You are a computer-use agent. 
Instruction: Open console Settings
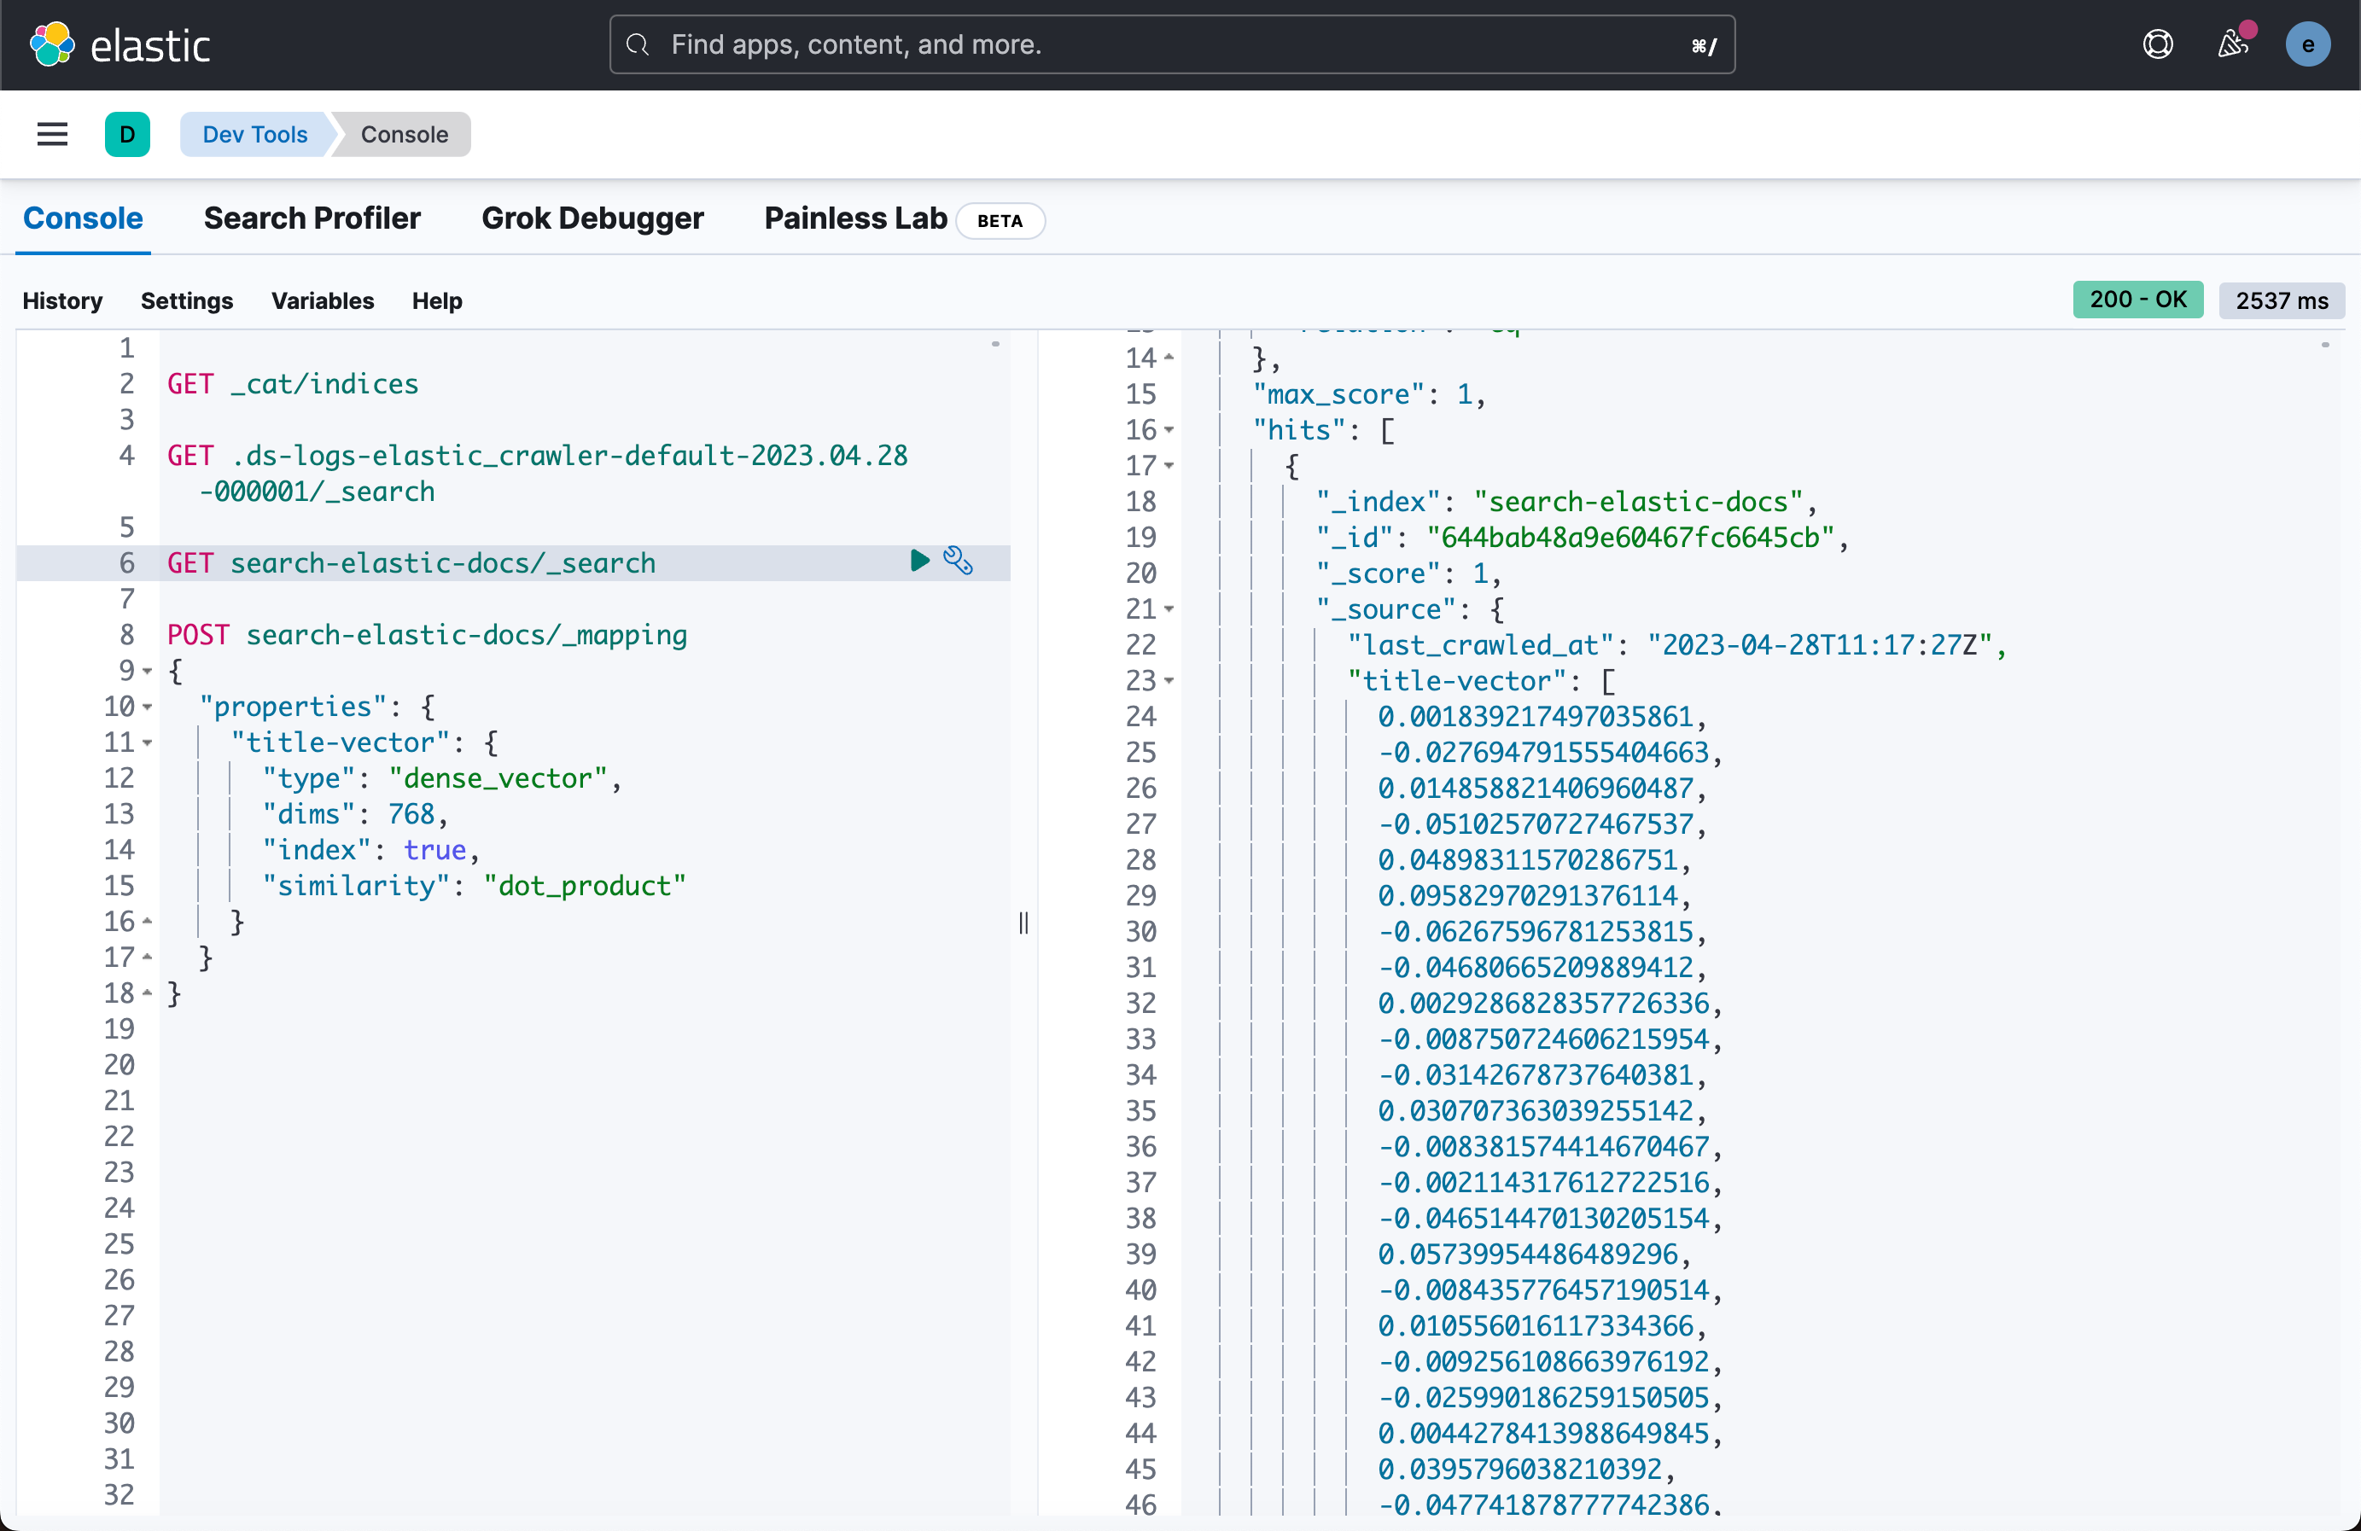click(x=186, y=300)
